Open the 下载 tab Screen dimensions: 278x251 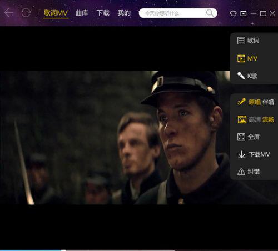(103, 13)
